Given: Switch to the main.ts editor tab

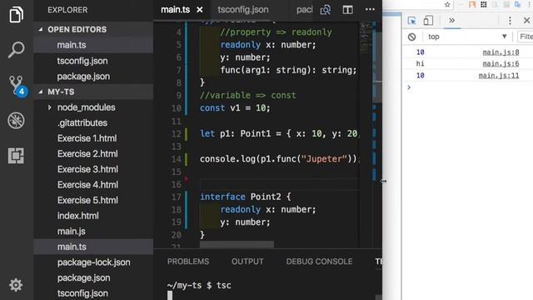Looking at the screenshot, I should [x=176, y=9].
